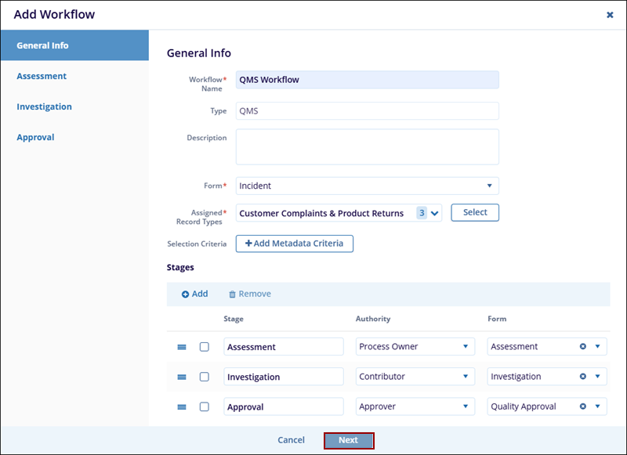627x455 pixels.
Task: Clear the Investigation form selection icon
Action: (x=583, y=377)
